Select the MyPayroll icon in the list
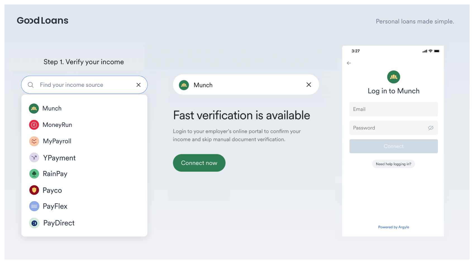This screenshot has height=264, width=474. coord(34,141)
